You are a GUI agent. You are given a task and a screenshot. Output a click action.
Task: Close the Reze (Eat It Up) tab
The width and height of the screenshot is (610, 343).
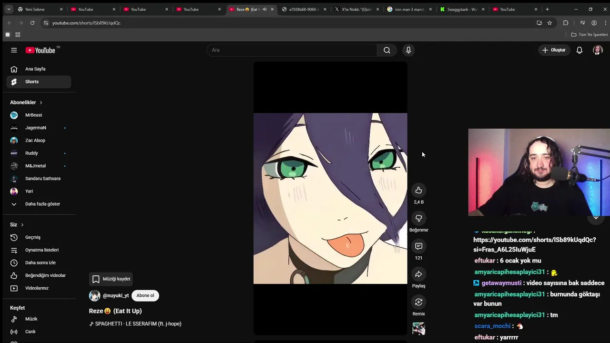(x=272, y=9)
